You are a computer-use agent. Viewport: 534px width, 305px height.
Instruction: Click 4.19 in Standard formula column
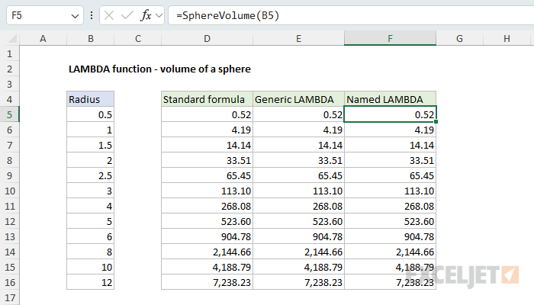point(207,130)
